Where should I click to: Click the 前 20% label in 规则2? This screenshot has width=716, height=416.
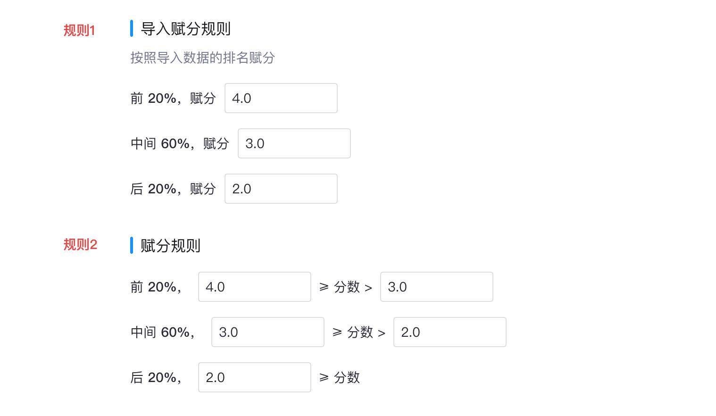tap(156, 287)
